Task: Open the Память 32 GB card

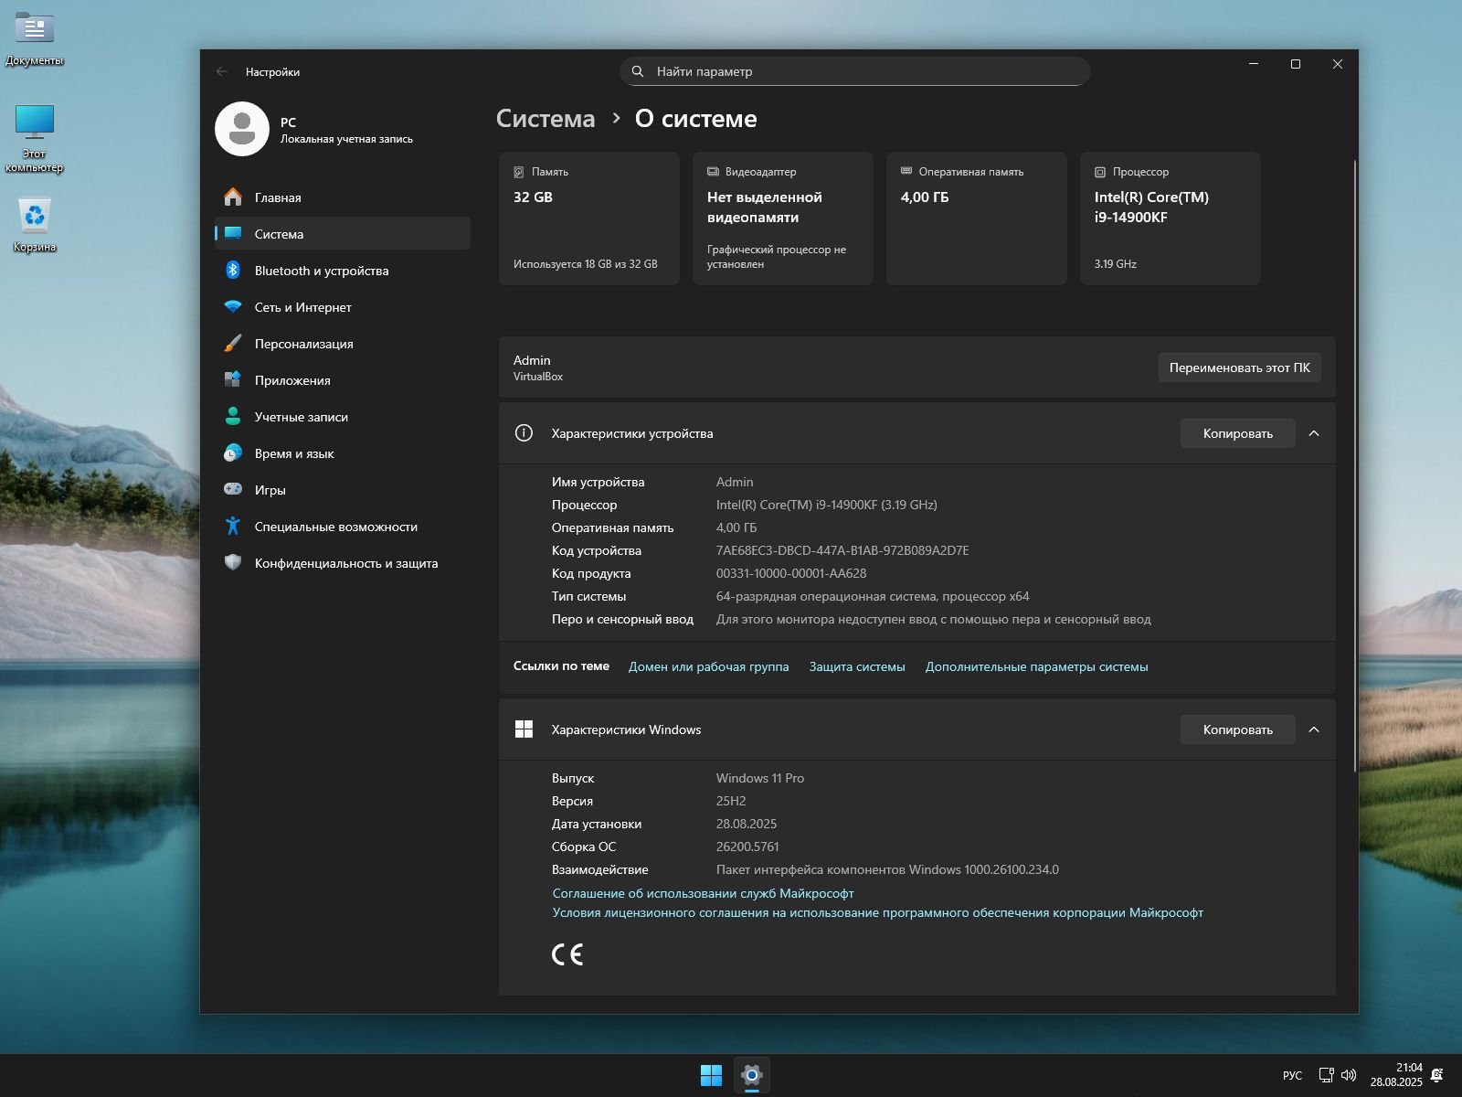Action: coord(589,218)
